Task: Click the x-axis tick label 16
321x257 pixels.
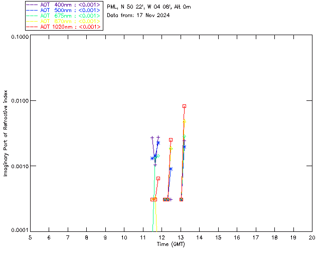Action: [237, 237]
